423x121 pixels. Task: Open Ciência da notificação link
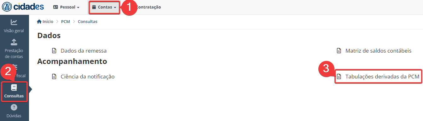(x=88, y=77)
